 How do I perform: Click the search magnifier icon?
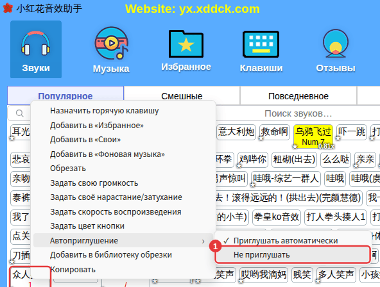[19, 113]
